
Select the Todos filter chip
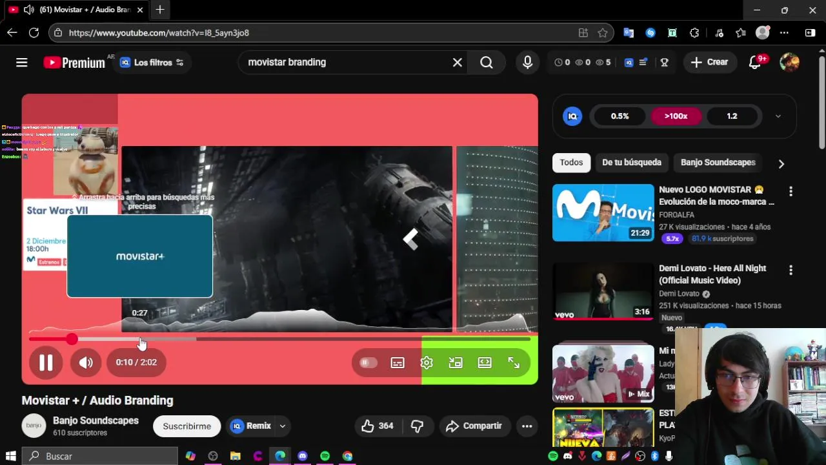(x=571, y=163)
